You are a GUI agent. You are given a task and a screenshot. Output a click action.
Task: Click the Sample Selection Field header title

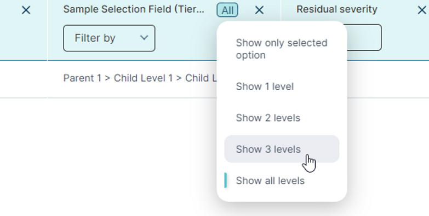[134, 9]
